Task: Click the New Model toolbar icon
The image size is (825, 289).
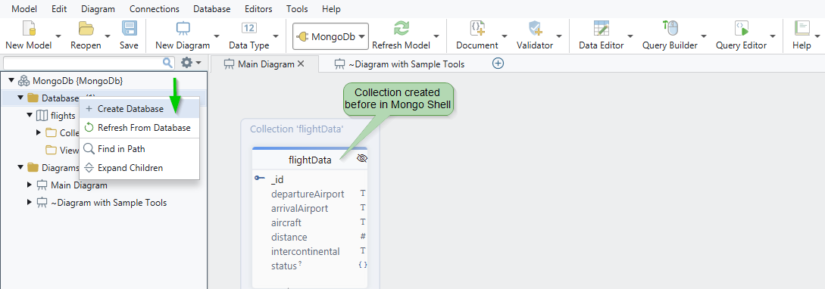Action: [x=29, y=29]
